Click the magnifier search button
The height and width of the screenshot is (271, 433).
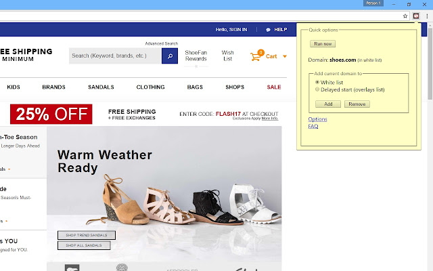[170, 56]
